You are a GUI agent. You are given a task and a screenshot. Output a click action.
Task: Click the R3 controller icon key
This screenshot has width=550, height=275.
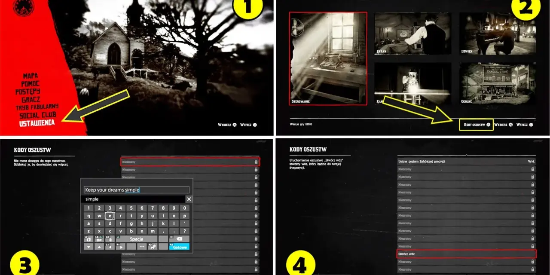click(153, 247)
